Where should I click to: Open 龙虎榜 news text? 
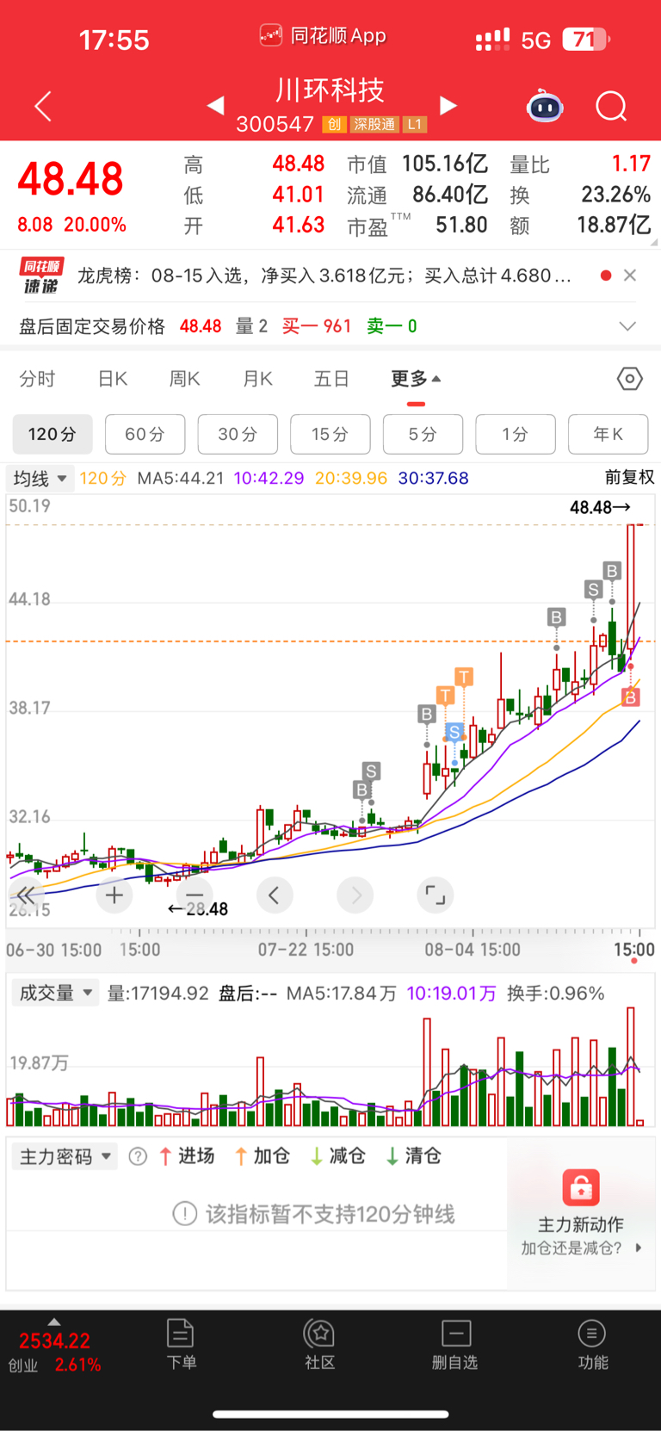(324, 276)
